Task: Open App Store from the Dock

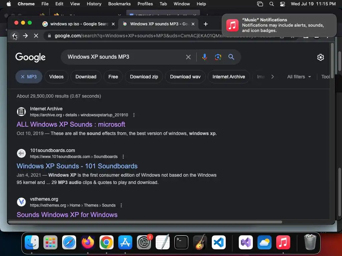Action: 125,242
